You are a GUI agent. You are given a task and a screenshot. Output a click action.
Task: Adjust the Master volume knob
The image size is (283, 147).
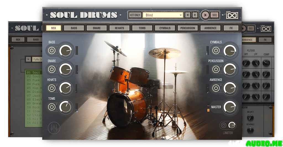coord(230,107)
